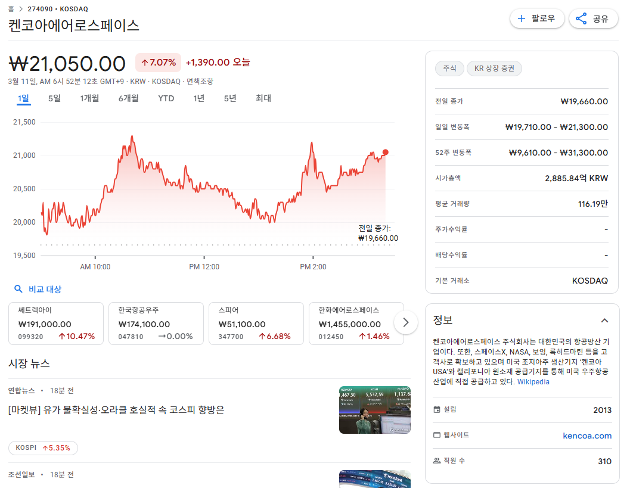Click the 21,500 chart axis label
The height and width of the screenshot is (488, 633).
pos(24,122)
